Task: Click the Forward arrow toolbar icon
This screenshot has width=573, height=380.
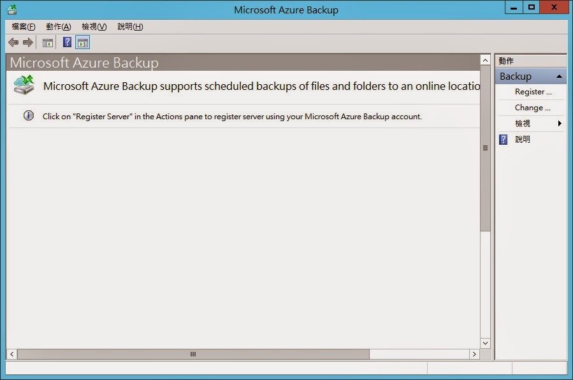Action: (28, 43)
